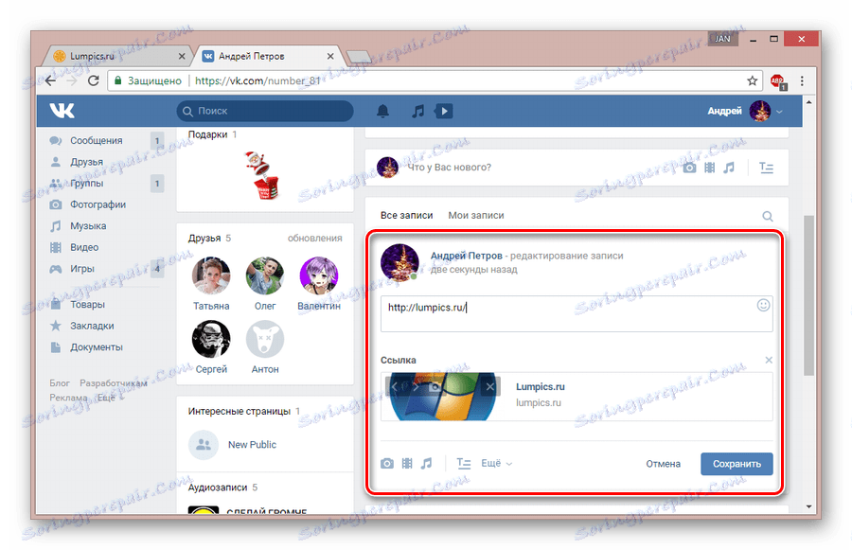Attach photo via camera icon in new post box

pos(689,168)
